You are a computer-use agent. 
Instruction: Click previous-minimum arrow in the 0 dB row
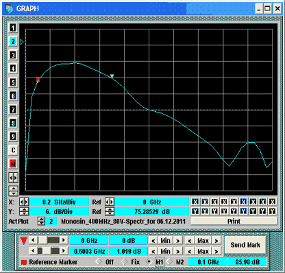(153, 241)
